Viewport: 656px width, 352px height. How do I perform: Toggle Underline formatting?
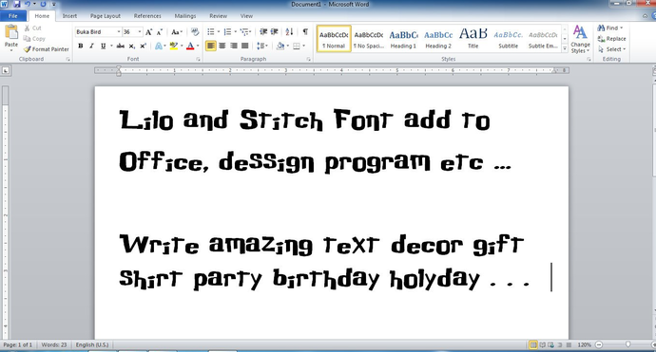(x=103, y=46)
